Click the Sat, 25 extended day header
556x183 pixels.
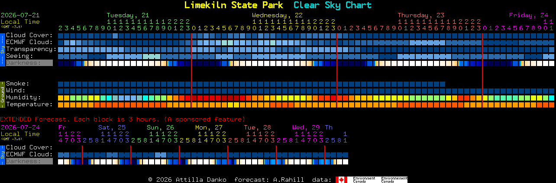(x=112, y=127)
